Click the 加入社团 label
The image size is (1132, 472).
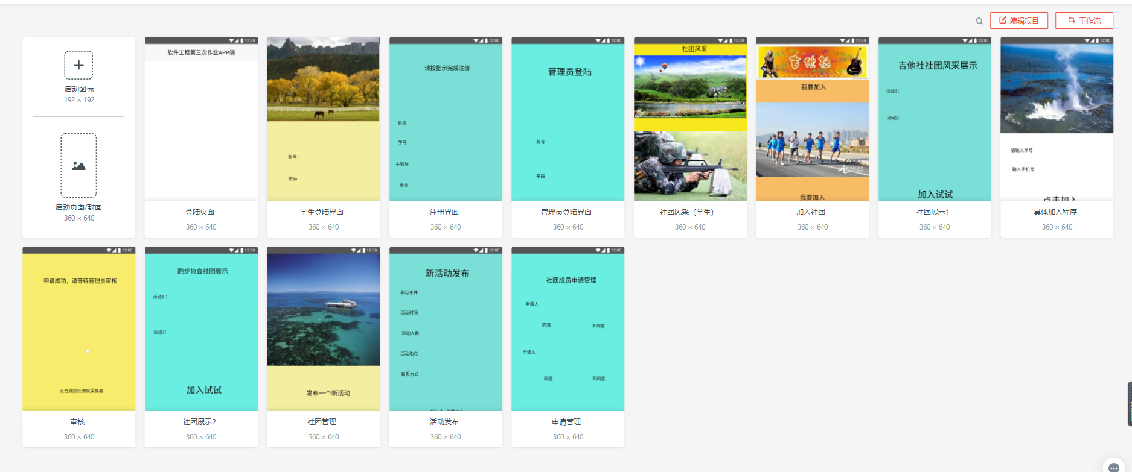(811, 212)
